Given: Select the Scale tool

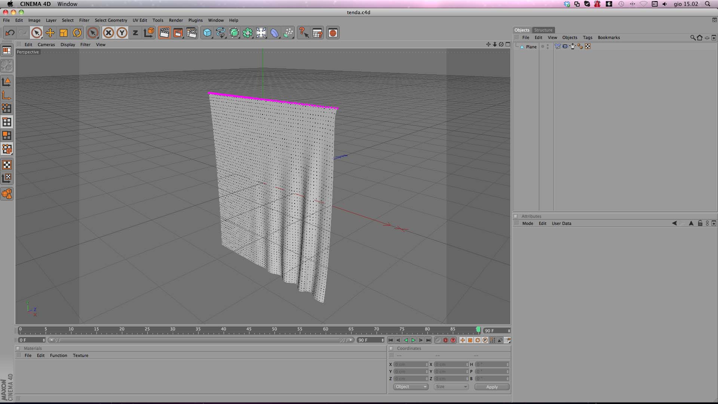Looking at the screenshot, I should pyautogui.click(x=64, y=33).
